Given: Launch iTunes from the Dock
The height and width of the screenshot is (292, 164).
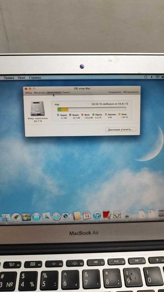Looking at the screenshot, I should [97, 216].
